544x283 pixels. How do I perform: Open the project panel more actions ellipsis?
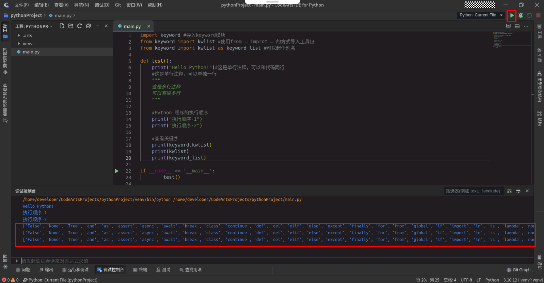97,26
